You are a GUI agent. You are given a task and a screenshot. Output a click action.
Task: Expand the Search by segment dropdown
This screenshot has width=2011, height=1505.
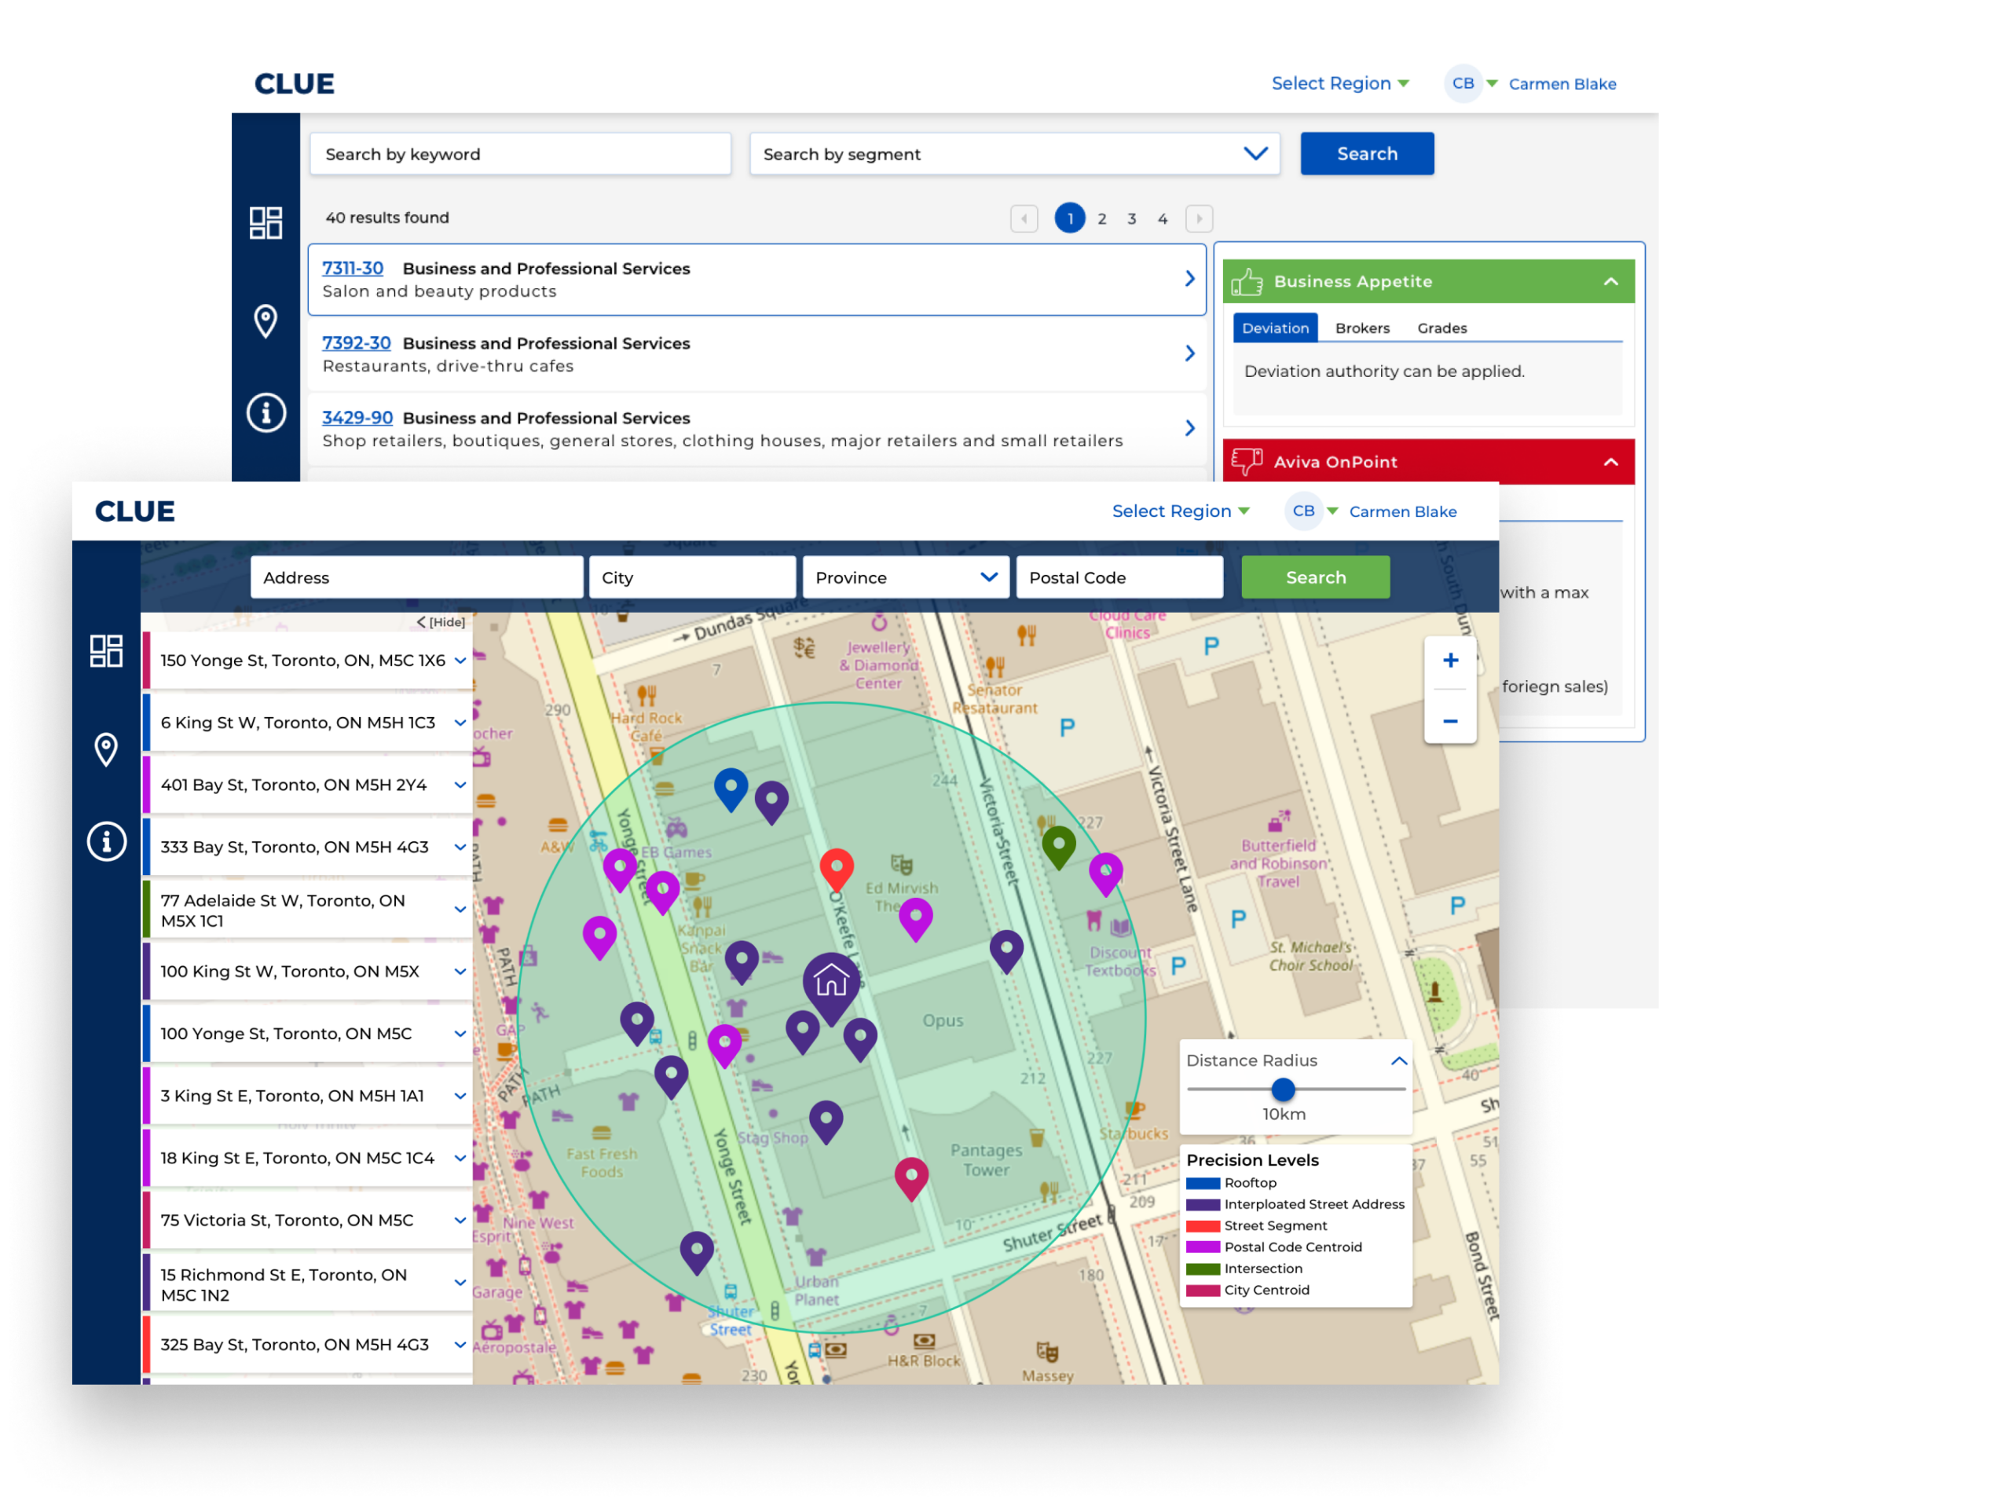click(x=1255, y=154)
